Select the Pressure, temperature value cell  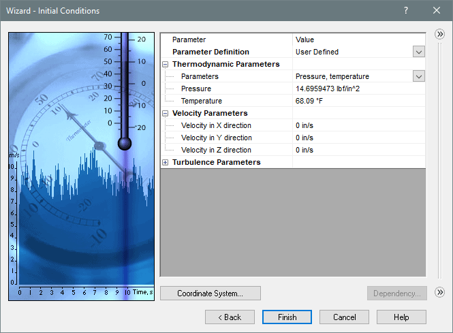(353, 76)
